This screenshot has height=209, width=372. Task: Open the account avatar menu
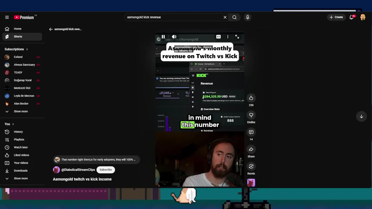[x=363, y=17]
